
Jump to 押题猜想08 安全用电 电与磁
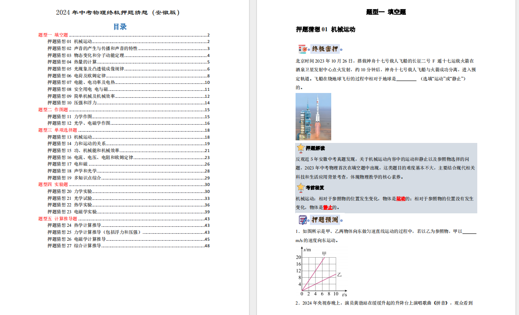tap(128, 90)
